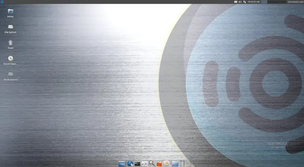304x167 pixels.
Task: Open the trash can in bottom dock
Action: click(x=182, y=164)
